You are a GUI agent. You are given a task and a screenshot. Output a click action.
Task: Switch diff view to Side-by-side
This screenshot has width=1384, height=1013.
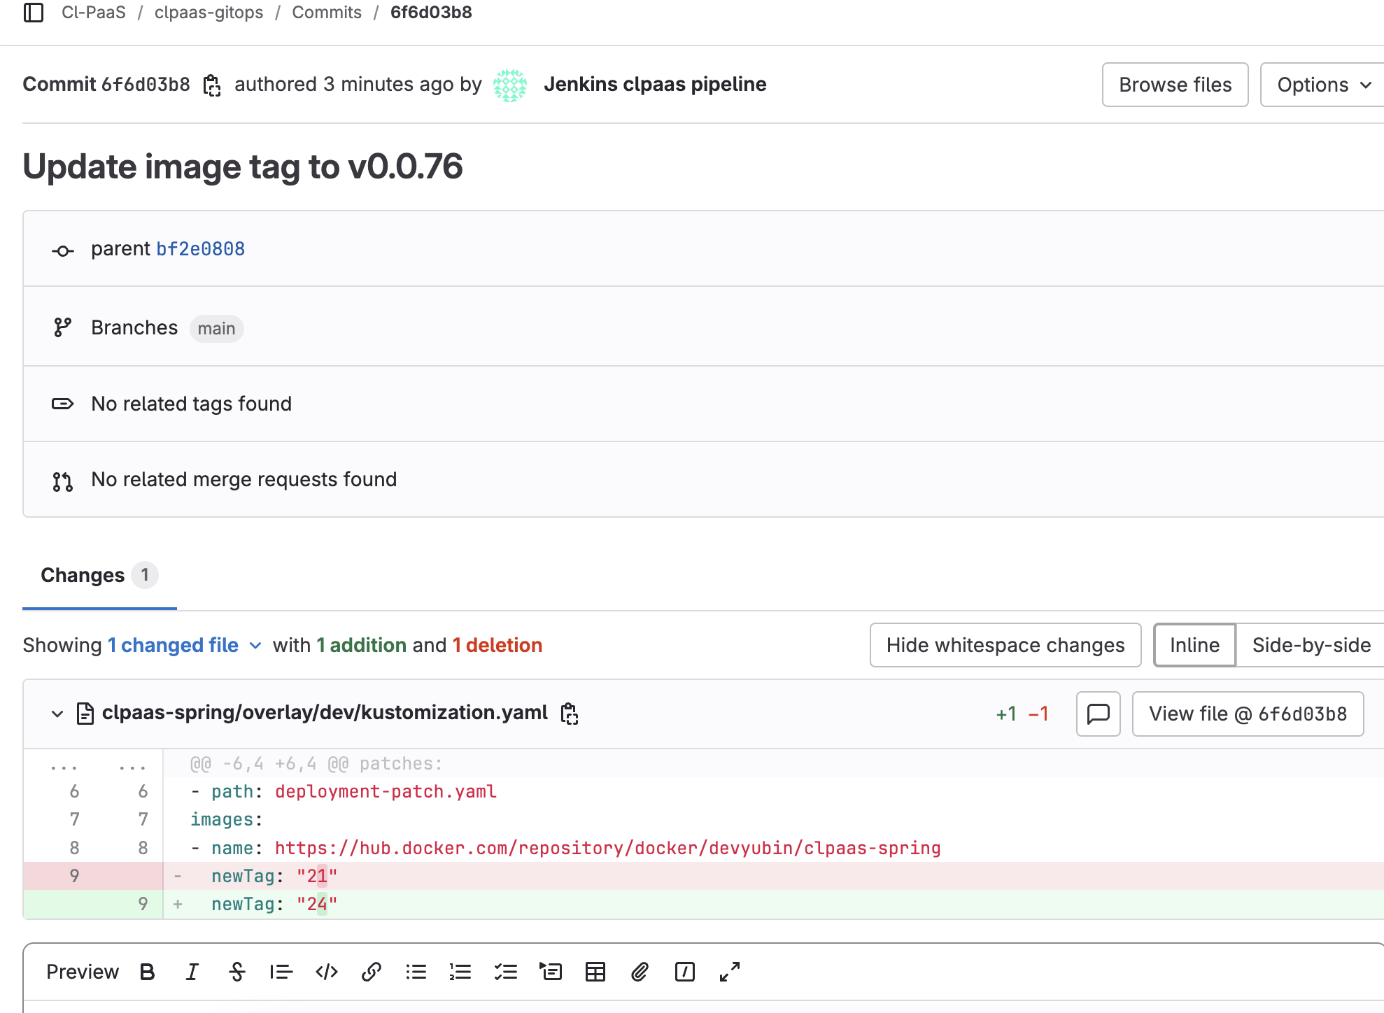click(x=1311, y=645)
